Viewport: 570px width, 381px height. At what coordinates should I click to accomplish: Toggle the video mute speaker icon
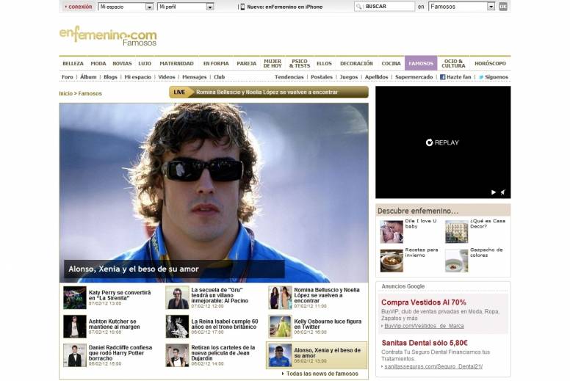tap(503, 192)
